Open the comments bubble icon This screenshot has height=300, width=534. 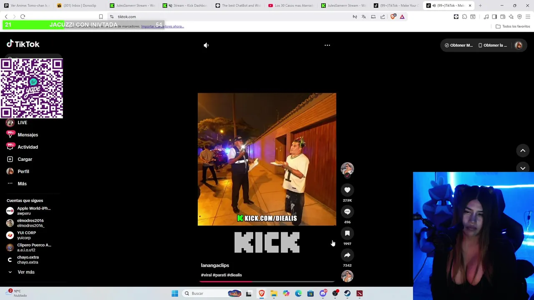pos(347,212)
